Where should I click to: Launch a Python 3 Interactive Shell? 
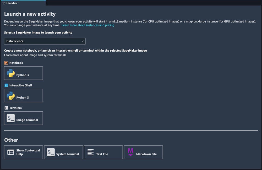point(23,96)
